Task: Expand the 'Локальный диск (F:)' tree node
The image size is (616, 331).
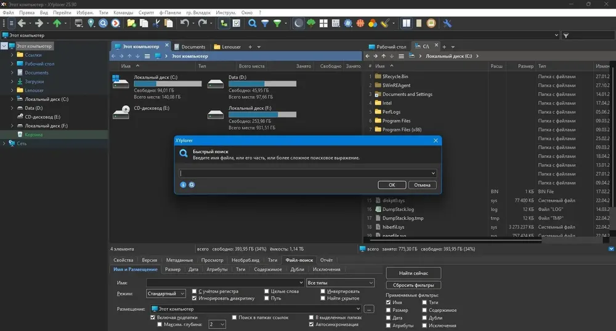Action: click(x=12, y=126)
